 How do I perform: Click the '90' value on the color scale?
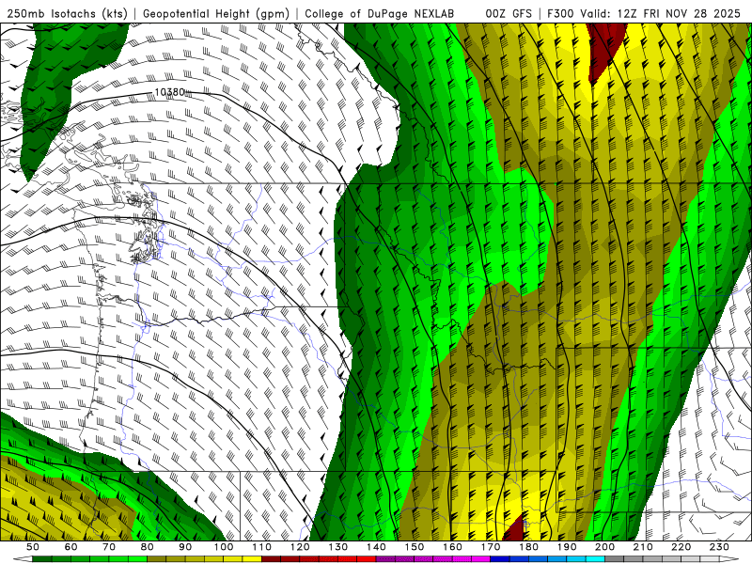tap(185, 547)
